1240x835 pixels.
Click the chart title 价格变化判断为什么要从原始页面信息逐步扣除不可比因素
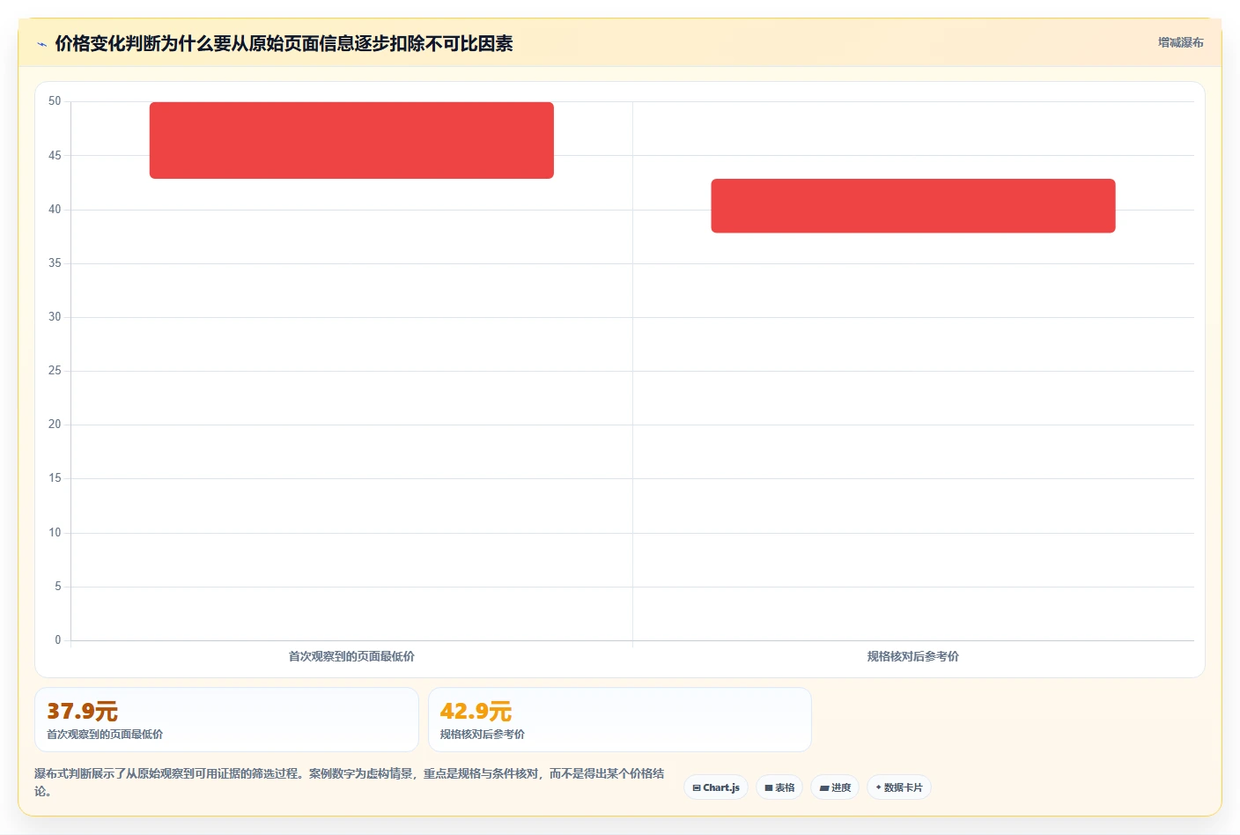pyautogui.click(x=284, y=43)
